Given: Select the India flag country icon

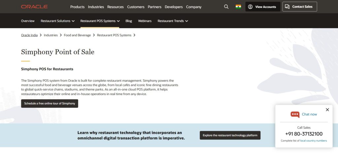Looking at the screenshot, I should click(x=238, y=7).
